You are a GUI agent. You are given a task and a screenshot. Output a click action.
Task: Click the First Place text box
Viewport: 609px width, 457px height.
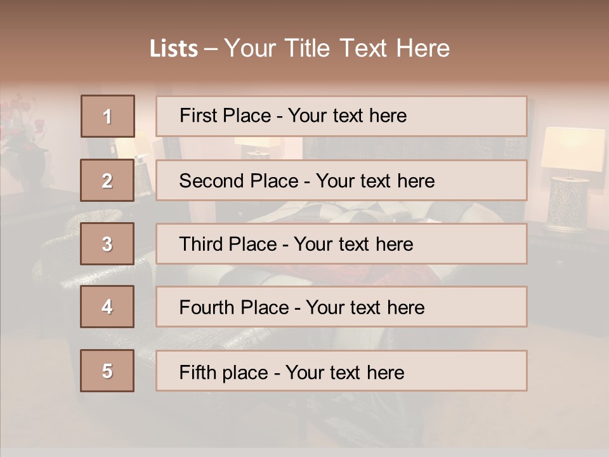[x=341, y=116]
